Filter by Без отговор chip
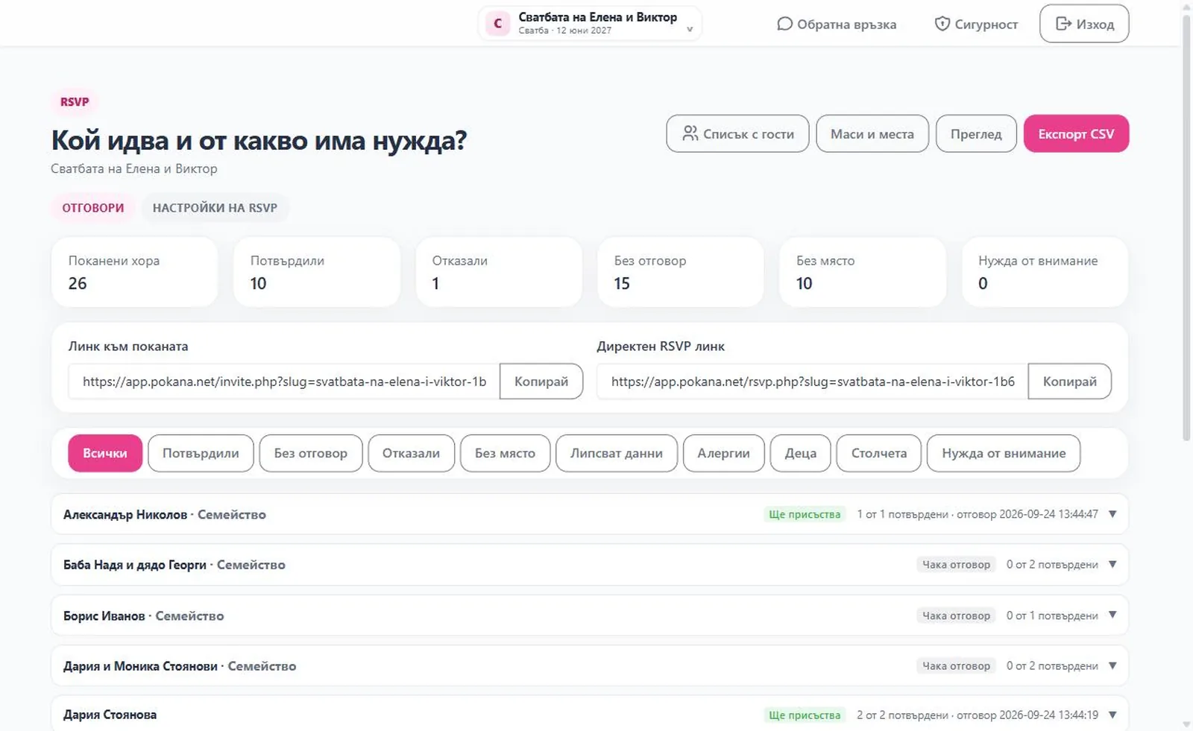This screenshot has height=731, width=1193. pos(311,453)
